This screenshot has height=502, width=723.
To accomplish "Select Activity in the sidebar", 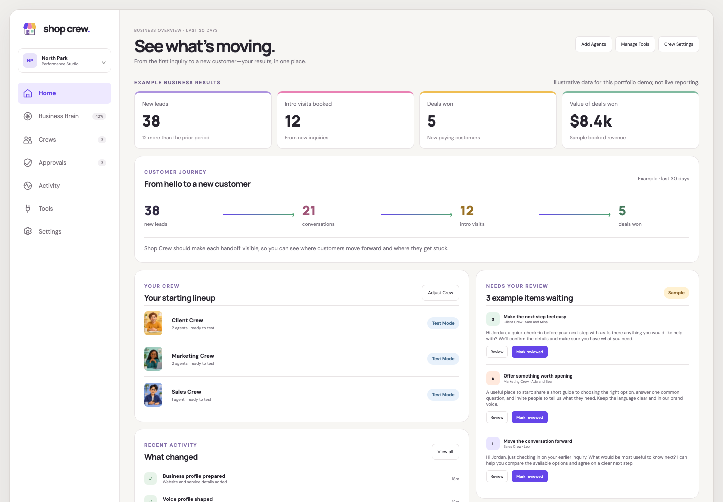I will (x=64, y=186).
